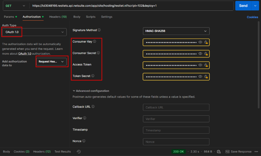This screenshot has width=261, height=156.
Task: Click the Signature Method info icon
Action: pos(99,30)
